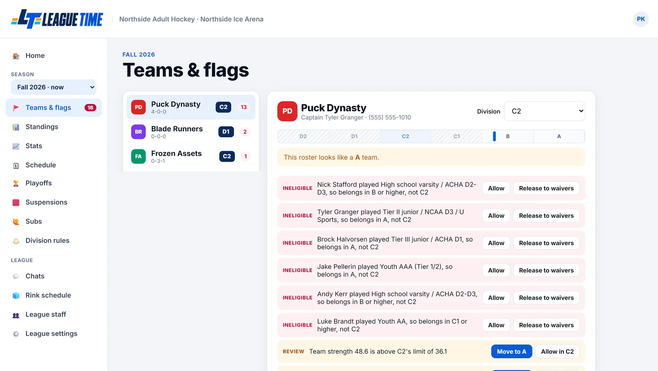This screenshot has width=658, height=371.
Task: Allow Brock Halvorsen in C2
Action: [496, 243]
